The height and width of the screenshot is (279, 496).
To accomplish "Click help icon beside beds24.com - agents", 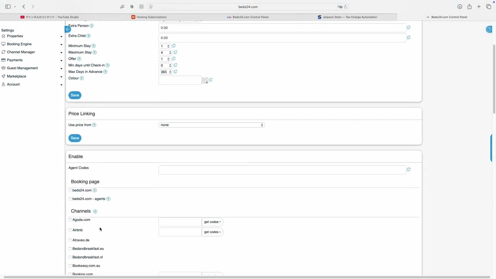I will (108, 199).
